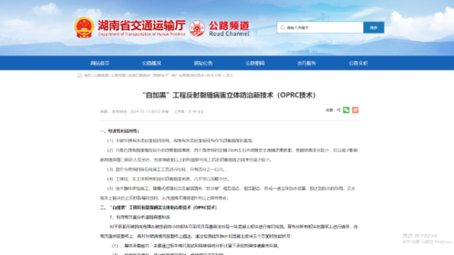
Task: Click the Road Channel emblem icon
Action: (x=197, y=28)
